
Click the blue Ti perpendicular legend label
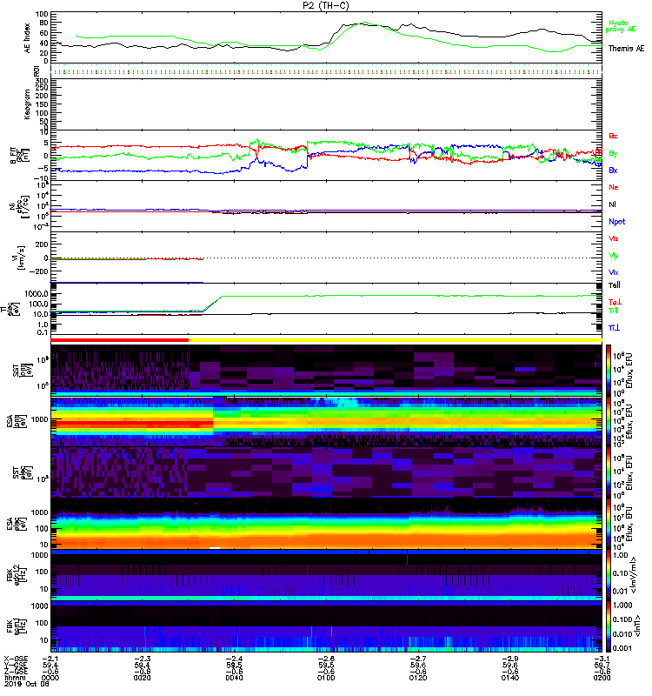tap(614, 328)
